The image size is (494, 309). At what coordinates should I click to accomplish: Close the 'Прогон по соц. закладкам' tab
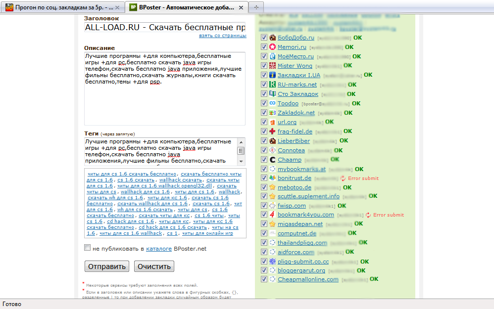click(117, 7)
